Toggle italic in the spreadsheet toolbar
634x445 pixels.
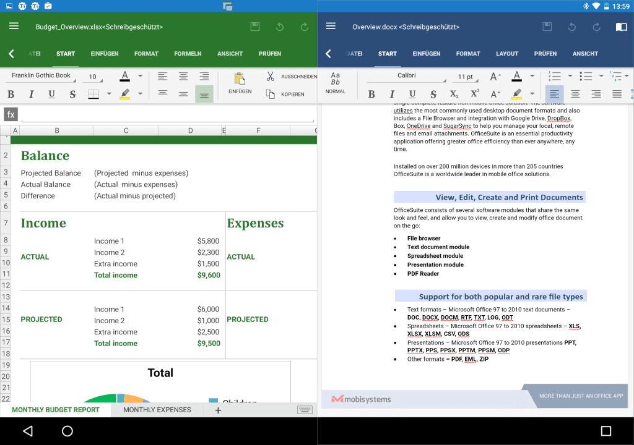point(31,94)
